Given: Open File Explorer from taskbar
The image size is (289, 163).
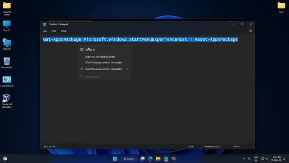Looking at the screenshot, I should (x=158, y=159).
